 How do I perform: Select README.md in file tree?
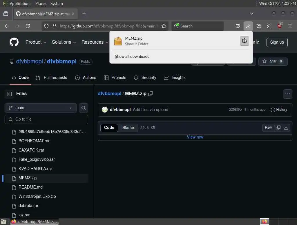(30, 187)
